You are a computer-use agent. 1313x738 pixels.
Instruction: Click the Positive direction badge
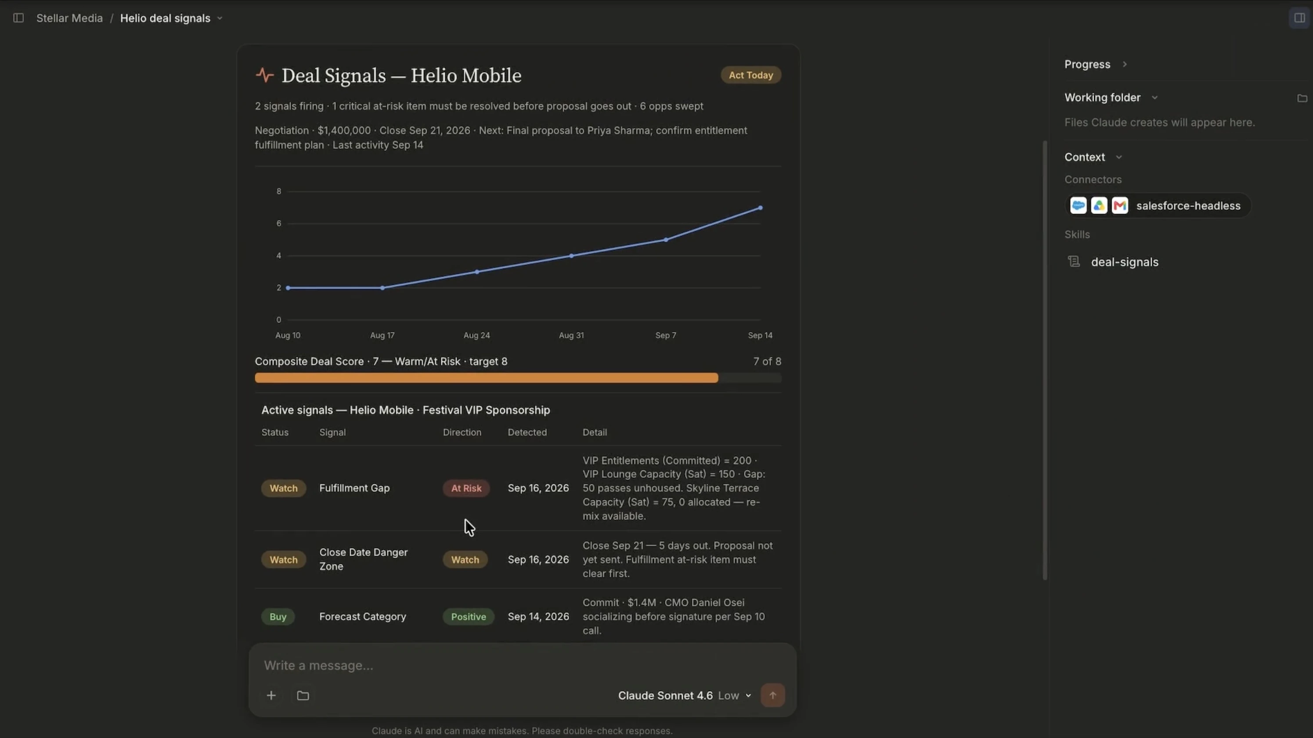tap(469, 617)
